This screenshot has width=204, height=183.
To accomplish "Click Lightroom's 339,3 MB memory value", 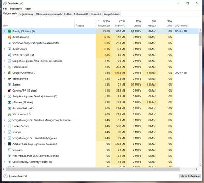I will click(x=120, y=144).
